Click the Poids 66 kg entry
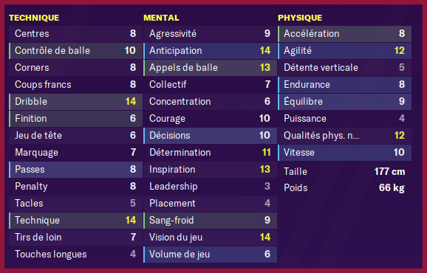This screenshot has height=273, width=427. coord(344,188)
